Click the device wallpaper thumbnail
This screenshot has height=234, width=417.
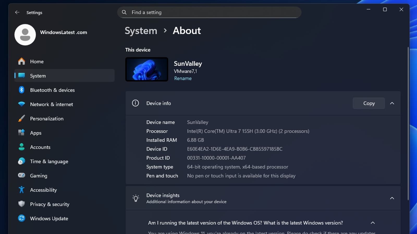147,69
